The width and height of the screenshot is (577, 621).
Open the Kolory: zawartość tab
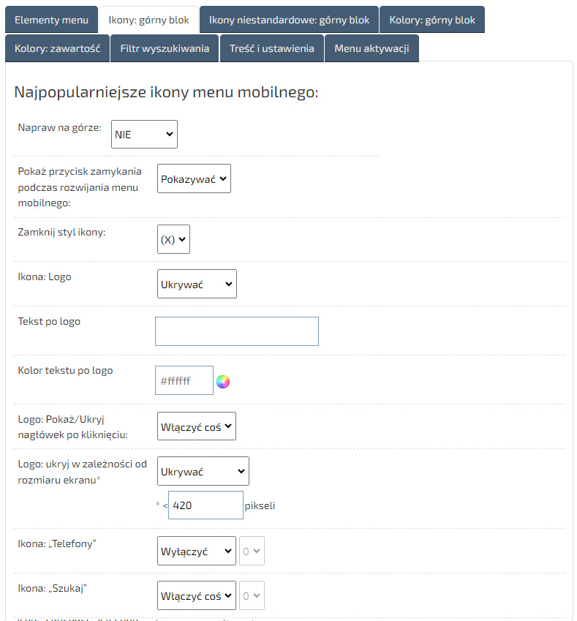coord(58,48)
